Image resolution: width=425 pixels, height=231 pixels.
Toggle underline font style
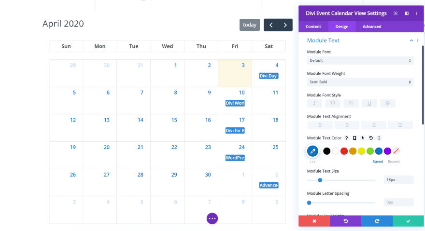tap(369, 103)
